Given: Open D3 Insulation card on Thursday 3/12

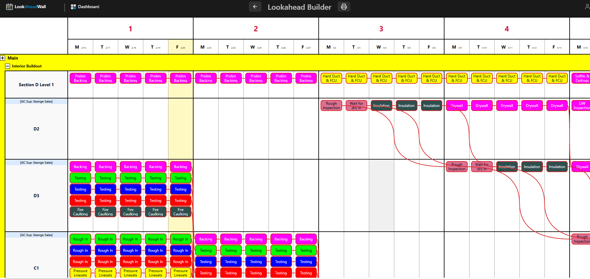Looking at the screenshot, I should pyautogui.click(x=532, y=167).
